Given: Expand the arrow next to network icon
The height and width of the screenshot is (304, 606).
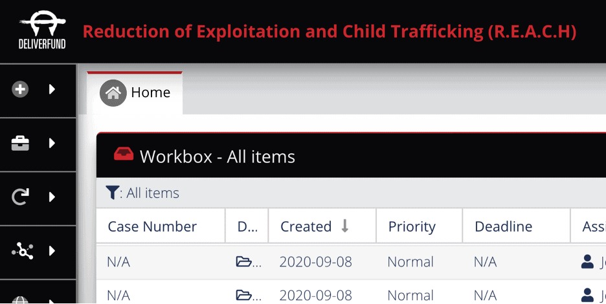Looking at the screenshot, I should (x=52, y=251).
